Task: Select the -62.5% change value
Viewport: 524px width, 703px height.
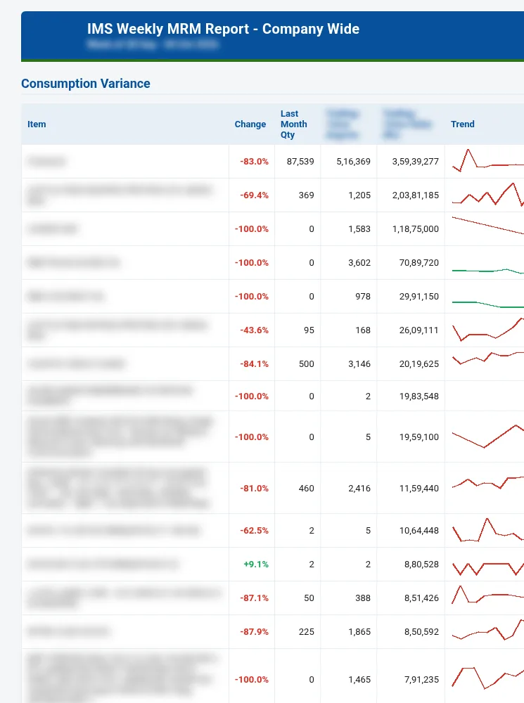Action: click(x=255, y=530)
